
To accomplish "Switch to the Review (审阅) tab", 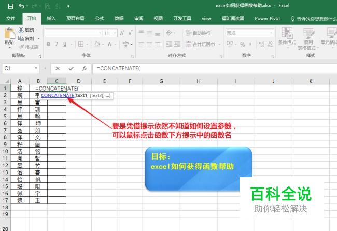I will (x=138, y=18).
